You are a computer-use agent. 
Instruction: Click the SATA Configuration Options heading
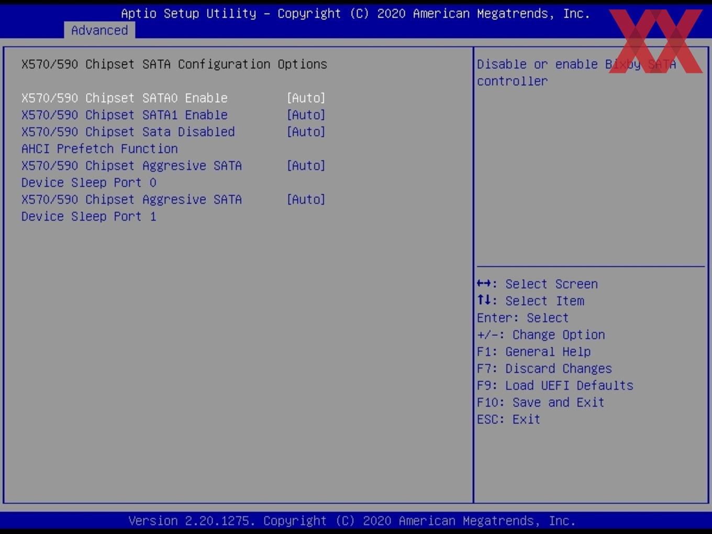[x=174, y=64]
